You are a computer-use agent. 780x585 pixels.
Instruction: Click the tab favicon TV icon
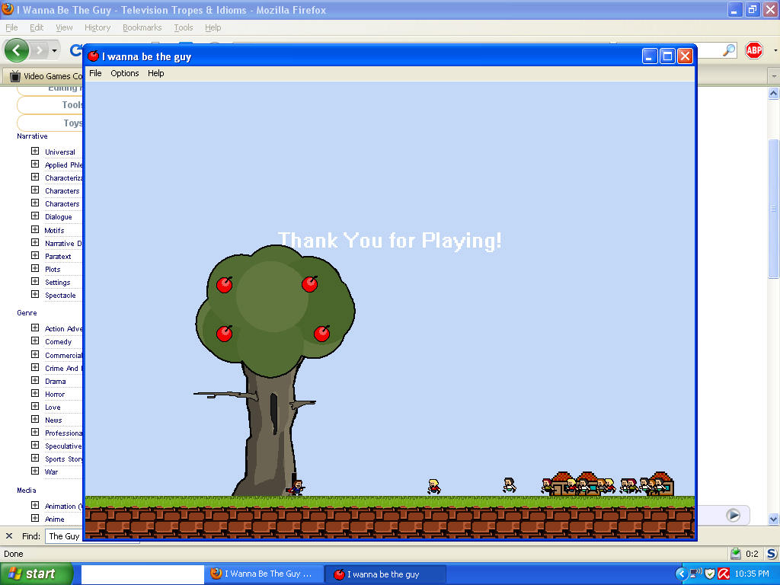(x=15, y=76)
